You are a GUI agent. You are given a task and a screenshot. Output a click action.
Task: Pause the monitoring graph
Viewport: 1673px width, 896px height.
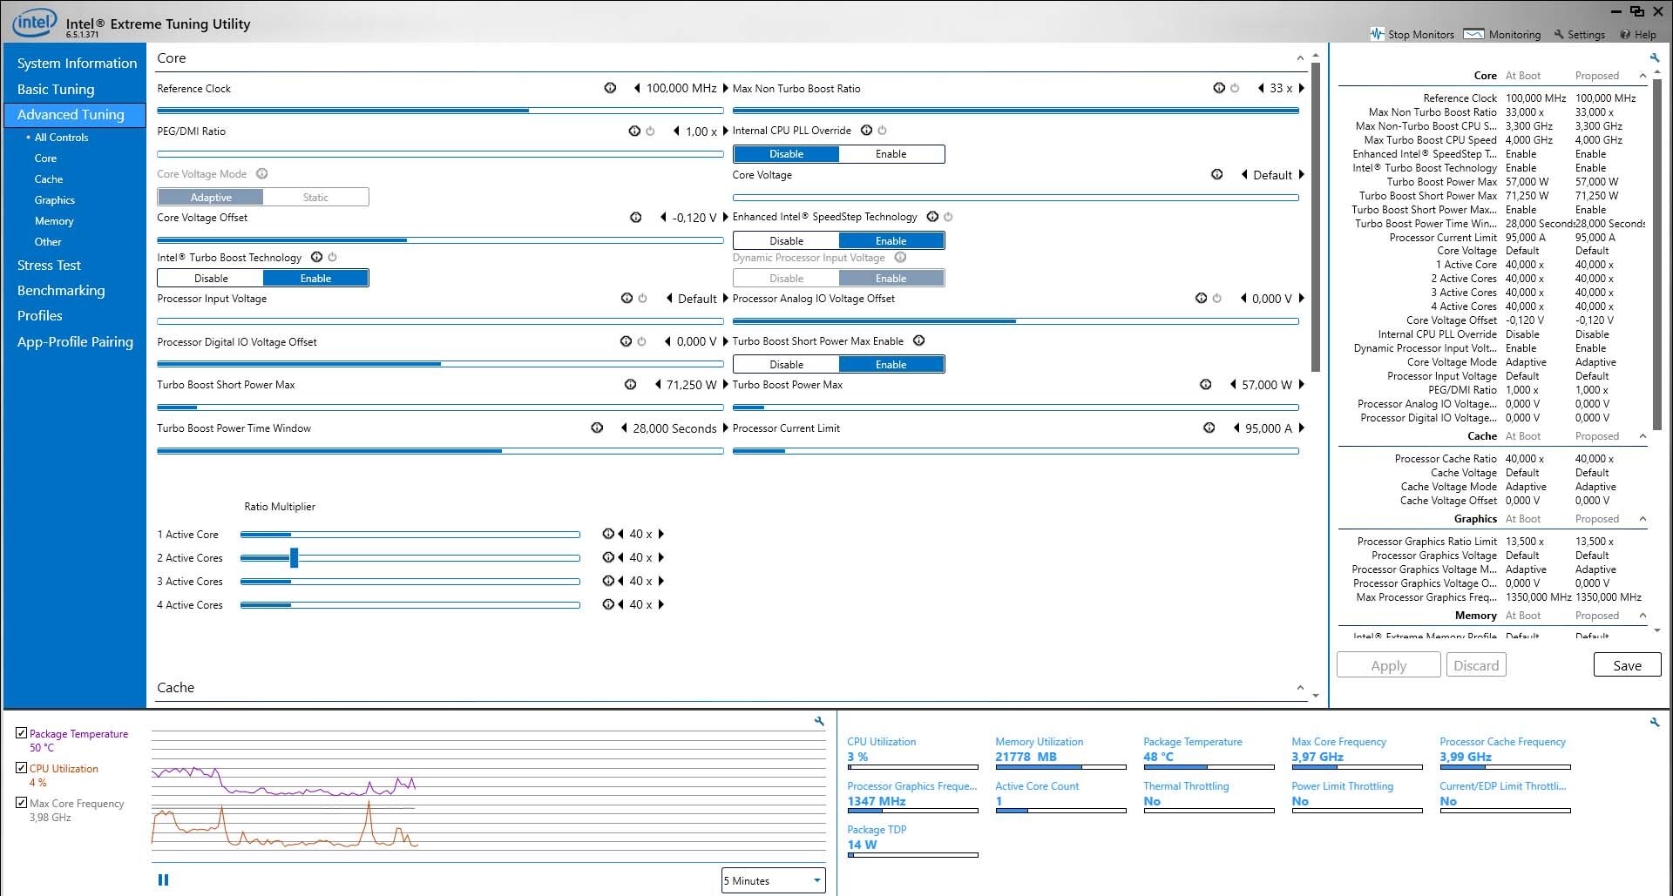click(163, 879)
